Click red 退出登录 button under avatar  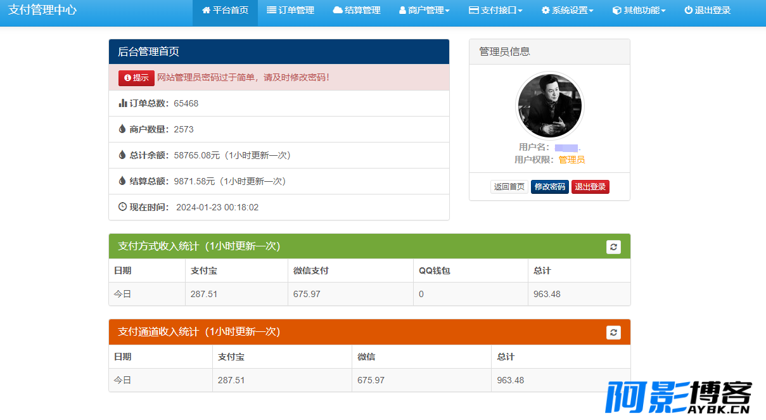tap(590, 187)
